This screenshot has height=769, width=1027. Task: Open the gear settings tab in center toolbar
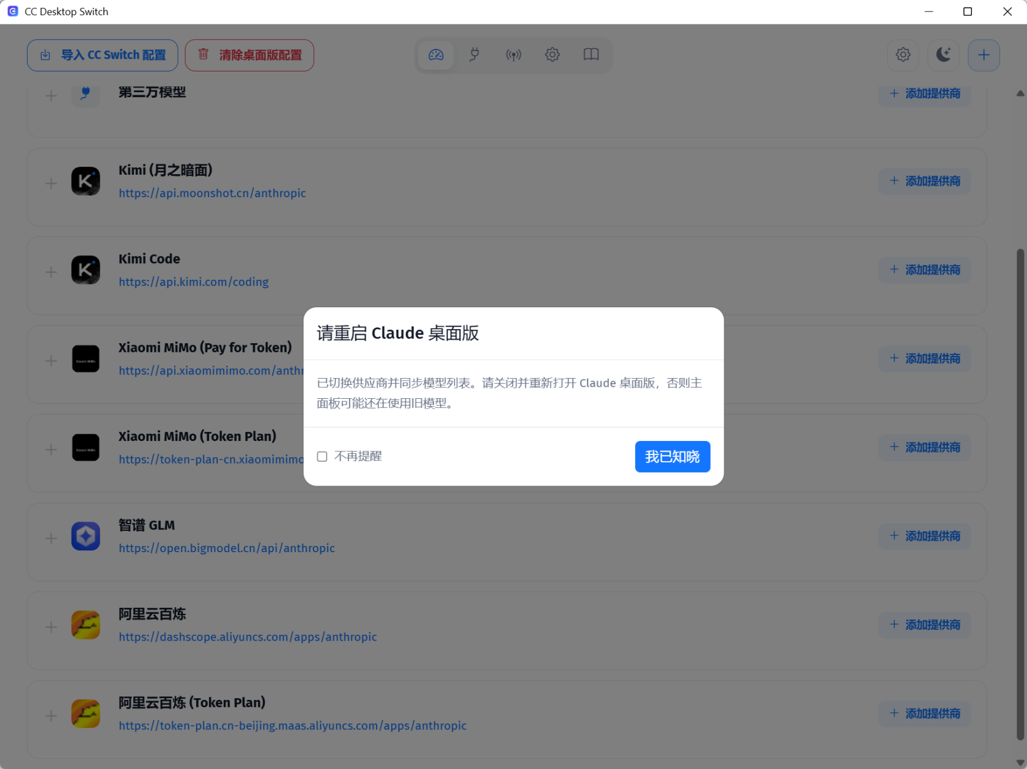click(x=553, y=55)
